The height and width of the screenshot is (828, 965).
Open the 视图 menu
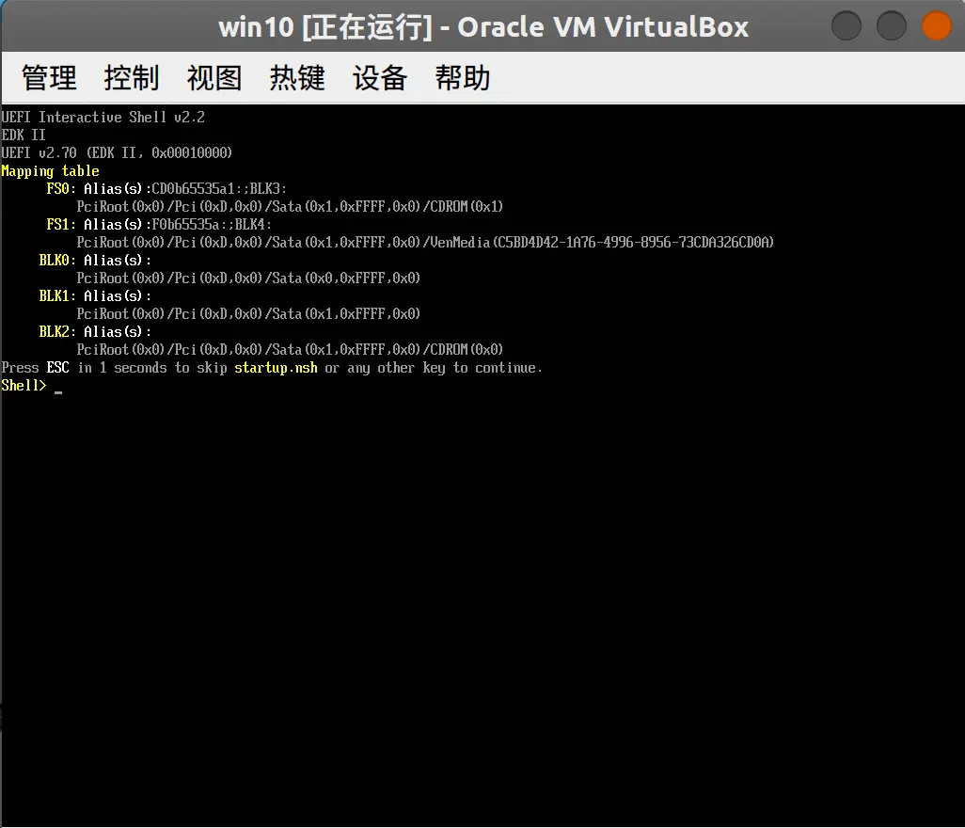tap(214, 78)
